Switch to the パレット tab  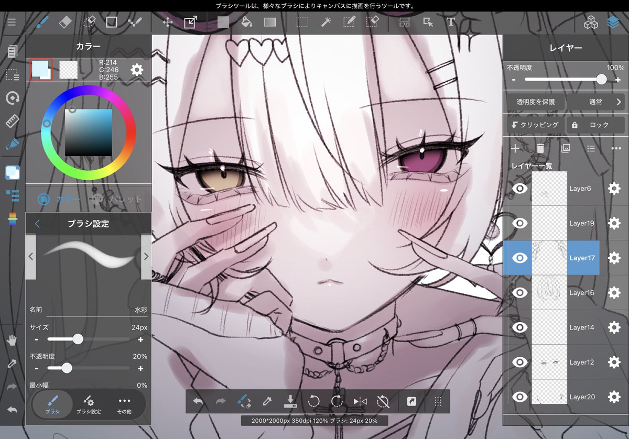click(x=116, y=199)
